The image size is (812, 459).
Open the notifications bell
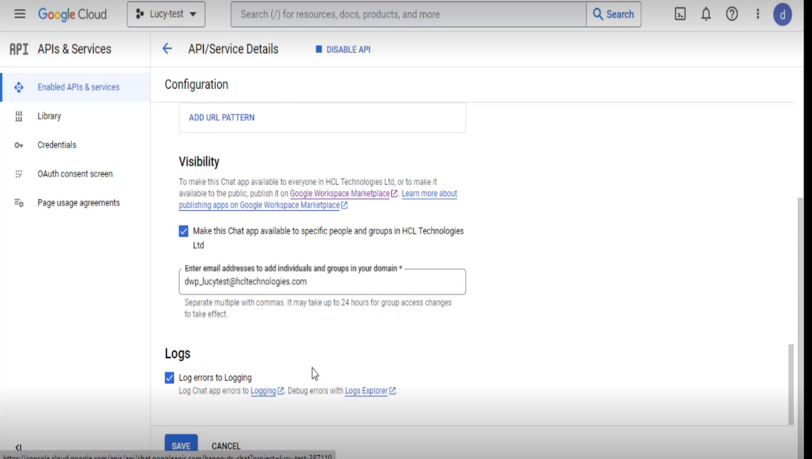[706, 14]
